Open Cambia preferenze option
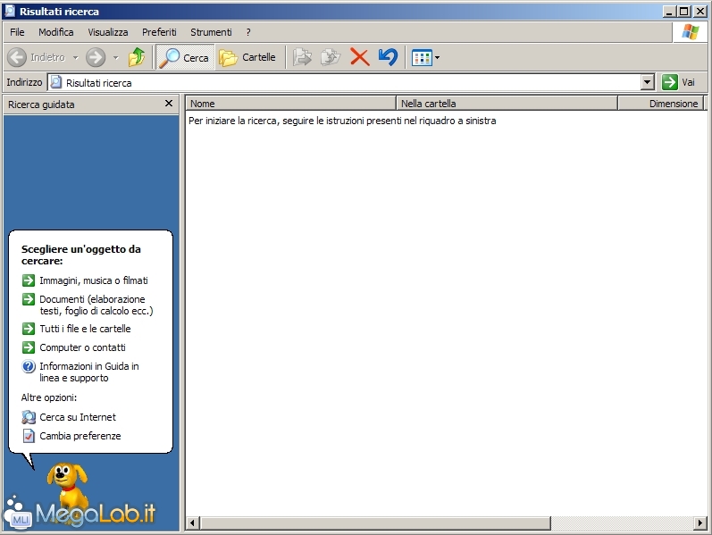Image resolution: width=712 pixels, height=535 pixels. pyautogui.click(x=80, y=436)
